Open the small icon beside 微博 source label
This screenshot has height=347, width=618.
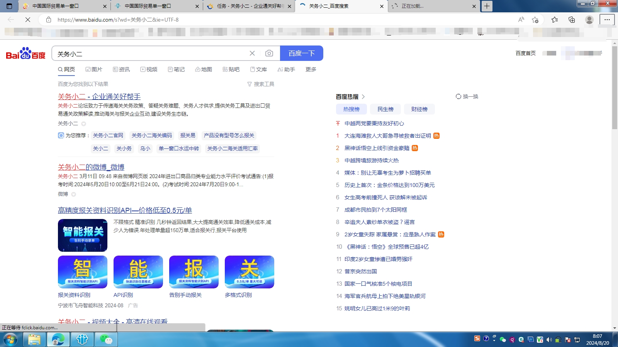[73, 194]
